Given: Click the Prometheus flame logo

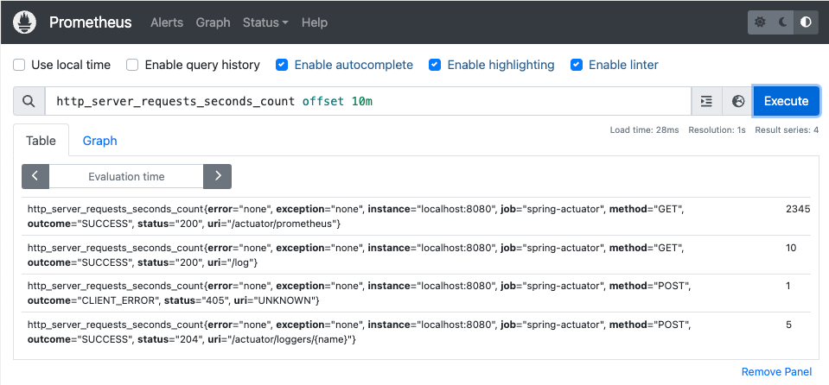Looking at the screenshot, I should point(24,22).
